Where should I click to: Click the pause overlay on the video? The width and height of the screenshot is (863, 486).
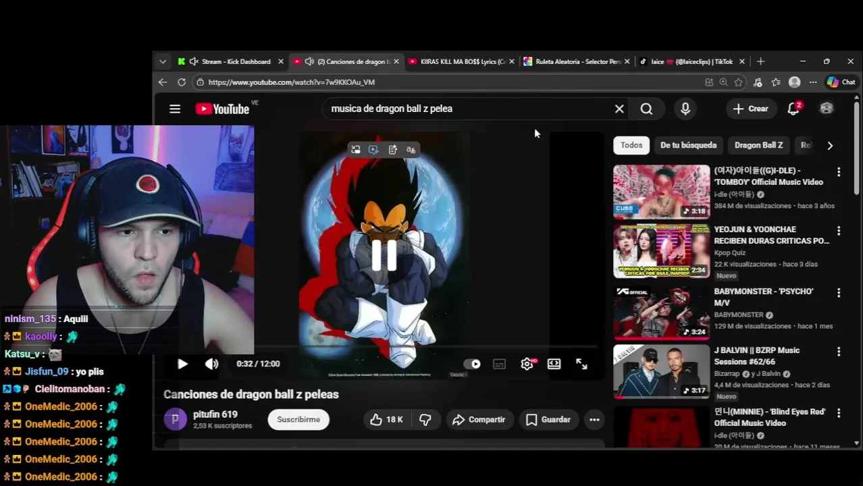pyautogui.click(x=384, y=256)
